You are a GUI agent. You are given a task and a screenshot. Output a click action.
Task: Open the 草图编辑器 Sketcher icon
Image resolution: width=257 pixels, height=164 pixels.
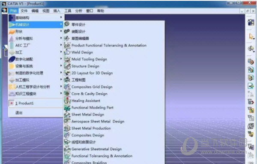point(67,39)
